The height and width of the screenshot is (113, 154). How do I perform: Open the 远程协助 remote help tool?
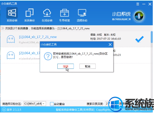pos(82,15)
